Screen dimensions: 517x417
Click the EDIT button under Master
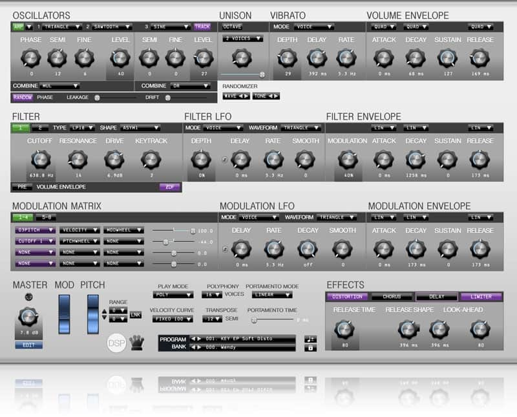[x=28, y=345]
